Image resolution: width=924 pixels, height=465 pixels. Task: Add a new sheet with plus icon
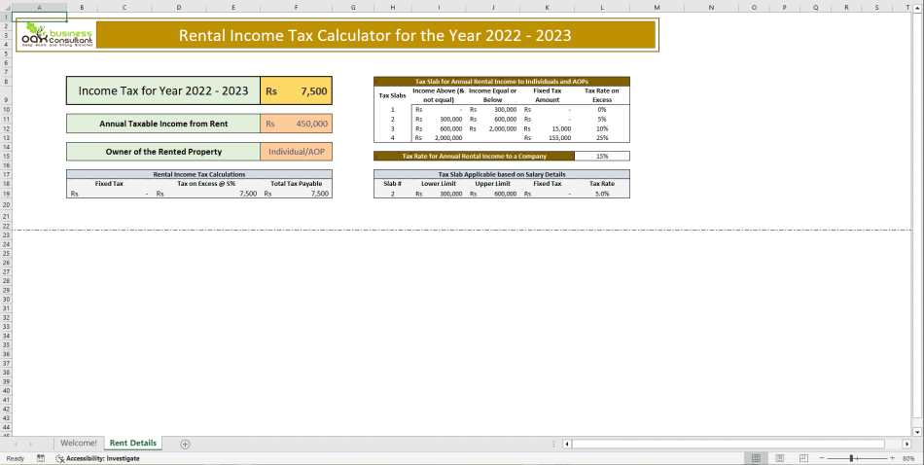tap(185, 444)
